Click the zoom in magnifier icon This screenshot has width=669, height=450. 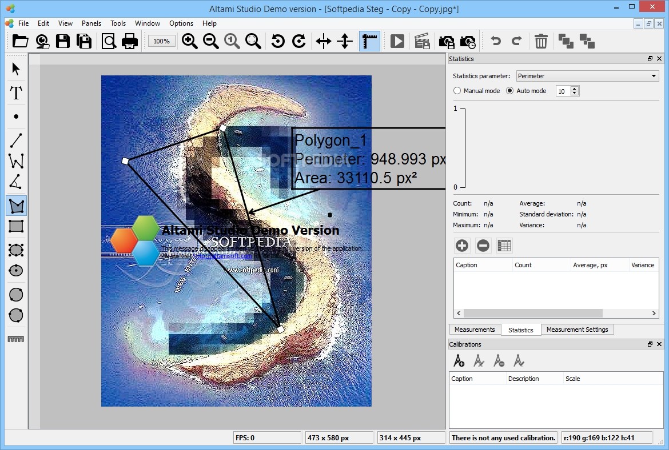[189, 41]
